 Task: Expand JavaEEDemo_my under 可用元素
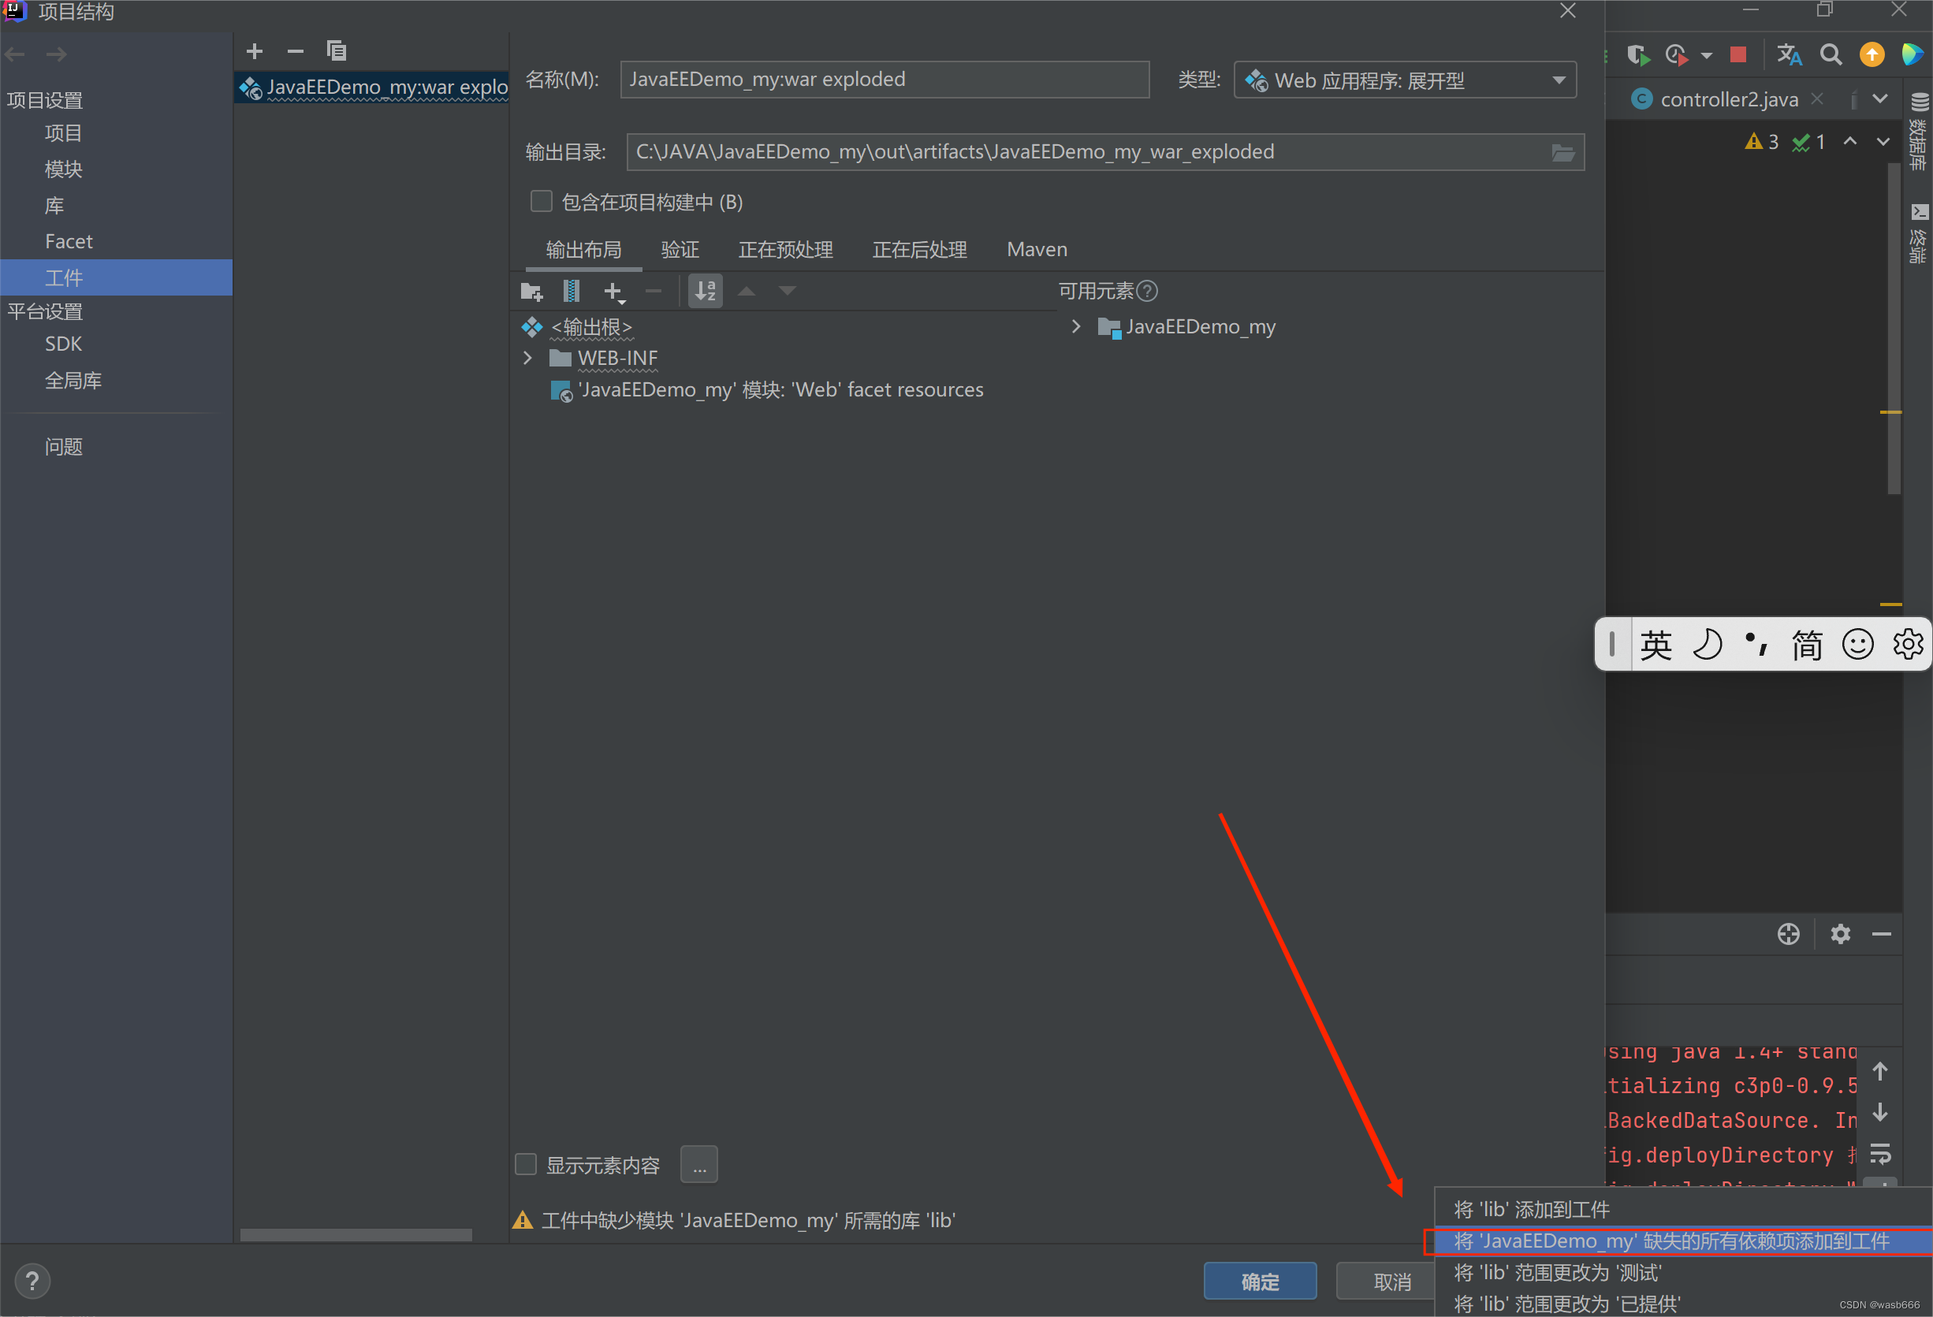1075,326
